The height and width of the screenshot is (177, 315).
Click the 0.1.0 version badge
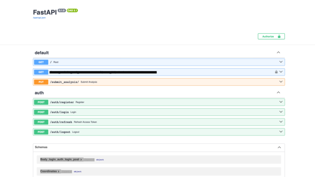(x=62, y=10)
